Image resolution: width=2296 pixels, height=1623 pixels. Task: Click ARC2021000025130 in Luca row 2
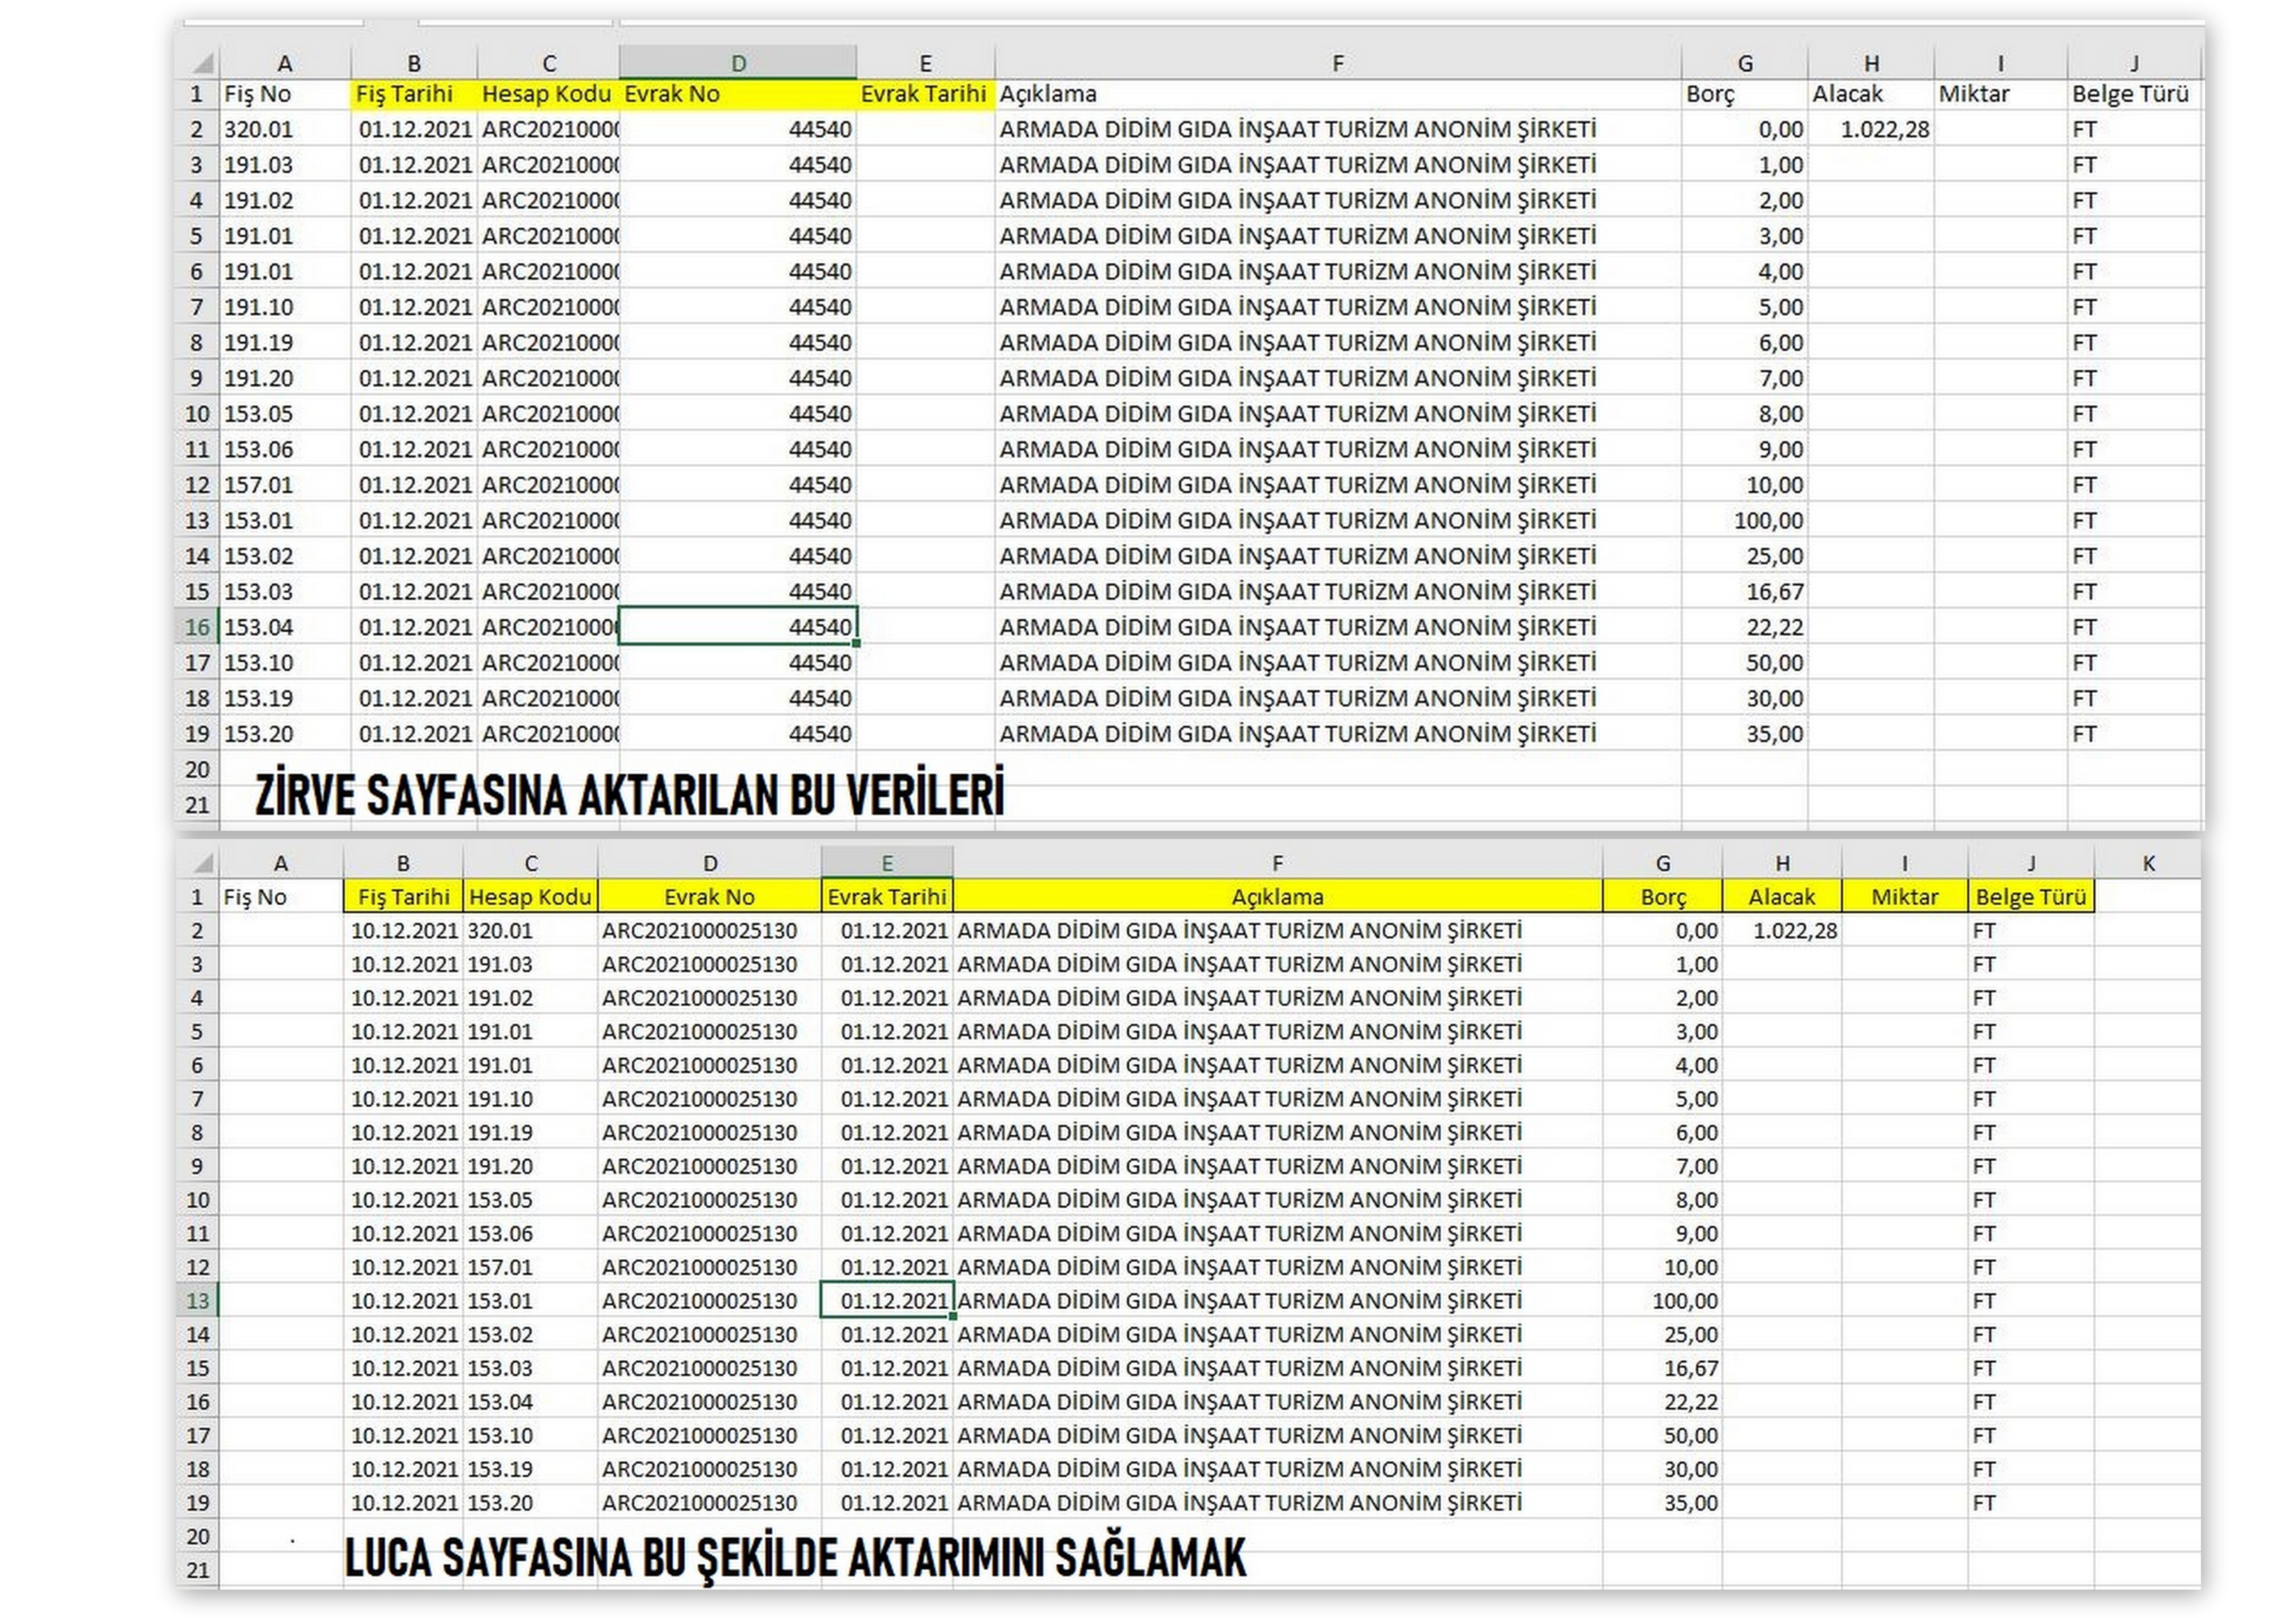709,931
